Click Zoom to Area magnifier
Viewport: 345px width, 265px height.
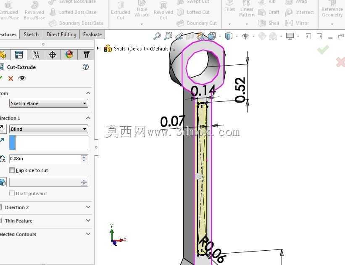tap(168, 36)
